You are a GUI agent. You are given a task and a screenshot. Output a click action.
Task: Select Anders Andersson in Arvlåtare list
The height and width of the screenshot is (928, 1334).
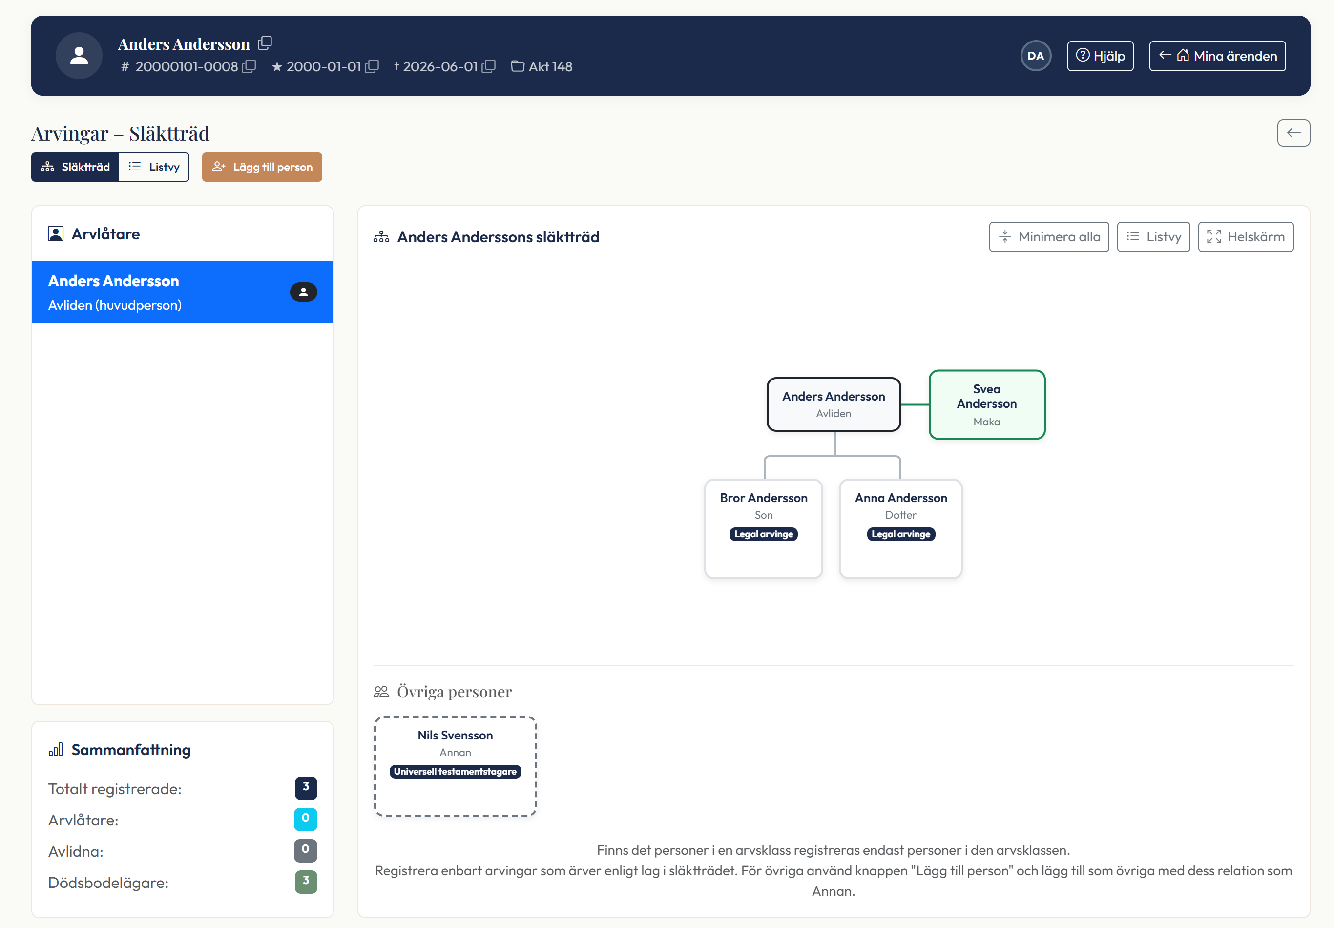tap(183, 292)
